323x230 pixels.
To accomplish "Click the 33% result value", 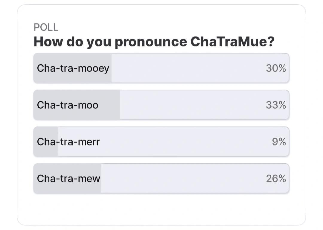I will (x=276, y=105).
